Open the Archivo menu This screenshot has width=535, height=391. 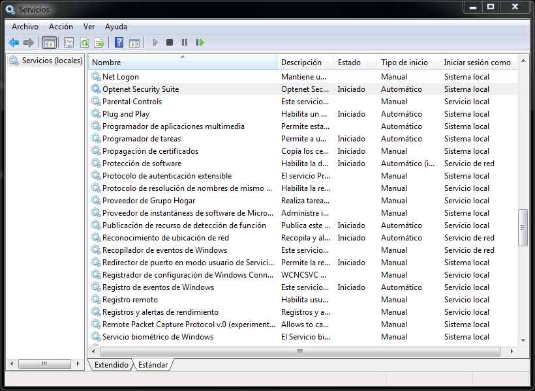coord(25,27)
